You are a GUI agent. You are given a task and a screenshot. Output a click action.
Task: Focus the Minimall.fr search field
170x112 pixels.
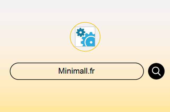(x=77, y=71)
